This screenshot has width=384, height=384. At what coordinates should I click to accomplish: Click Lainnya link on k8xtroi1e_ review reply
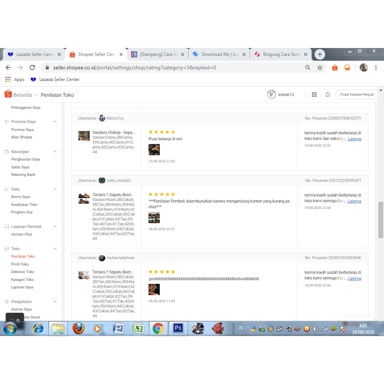click(354, 139)
